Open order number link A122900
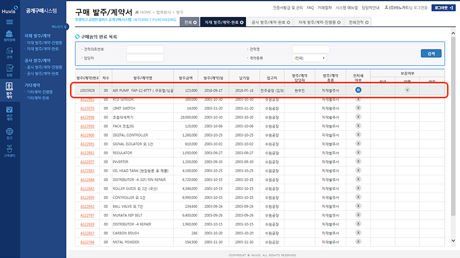The height and width of the screenshot is (258, 460). click(87, 135)
